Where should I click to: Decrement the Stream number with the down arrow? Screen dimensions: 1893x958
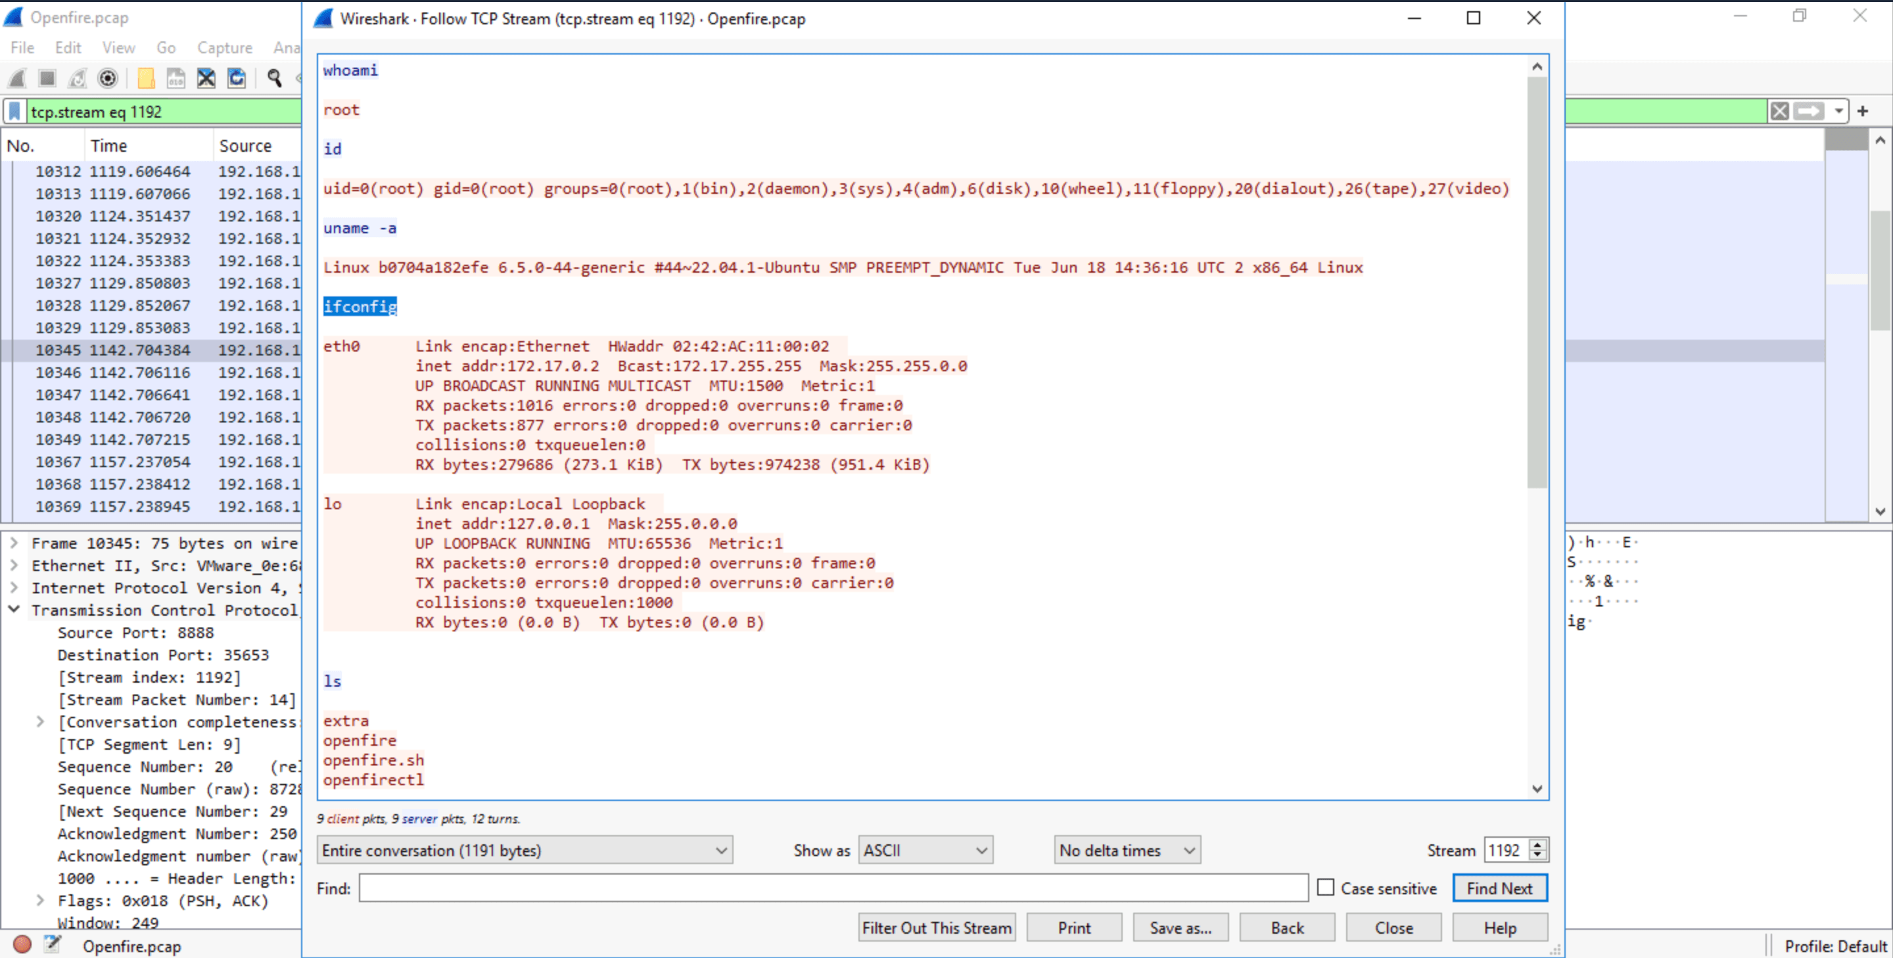(1538, 856)
